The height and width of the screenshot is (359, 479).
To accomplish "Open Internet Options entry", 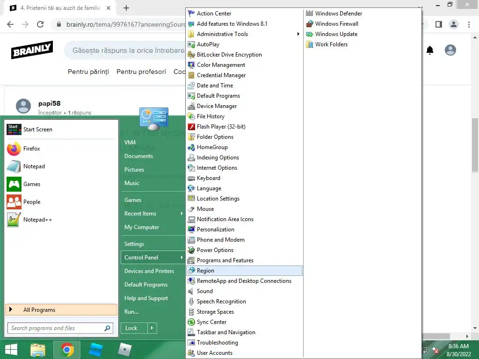I will tap(244, 168).
